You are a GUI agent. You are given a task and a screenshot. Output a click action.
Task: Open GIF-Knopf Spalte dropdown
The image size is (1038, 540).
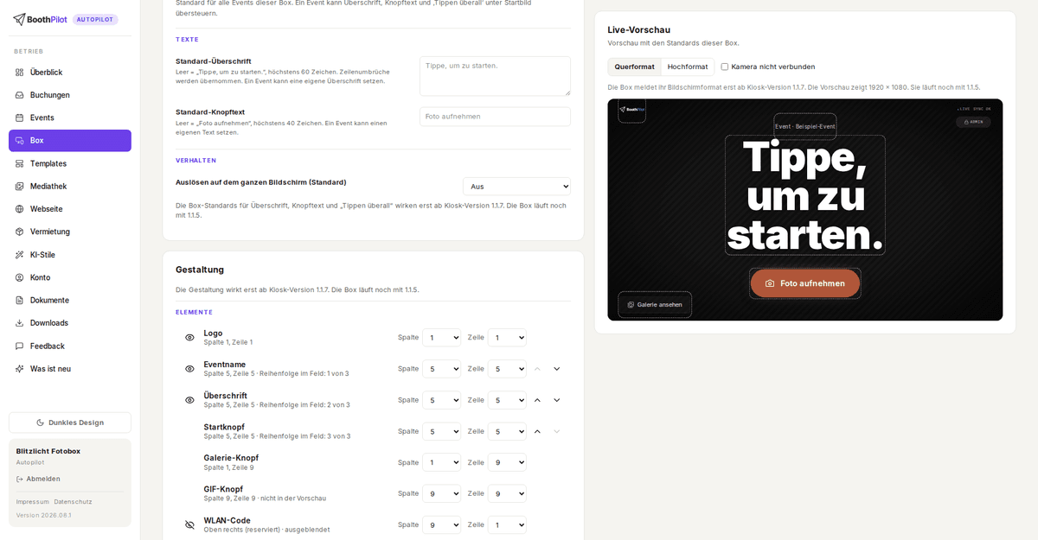pyautogui.click(x=441, y=493)
